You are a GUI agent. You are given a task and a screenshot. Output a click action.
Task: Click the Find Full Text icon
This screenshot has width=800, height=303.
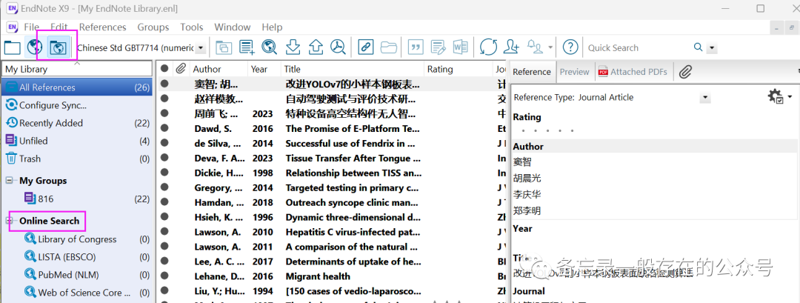pos(338,47)
